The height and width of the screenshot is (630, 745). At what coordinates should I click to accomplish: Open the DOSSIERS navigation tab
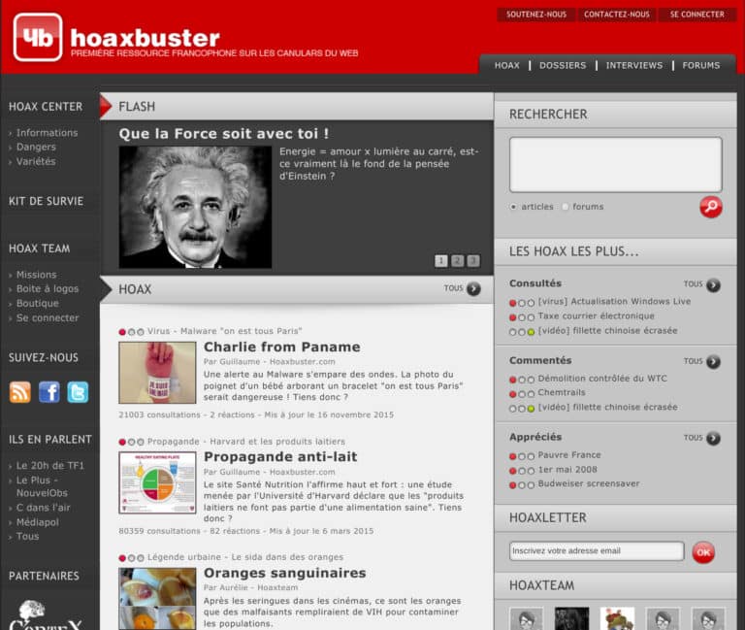563,66
